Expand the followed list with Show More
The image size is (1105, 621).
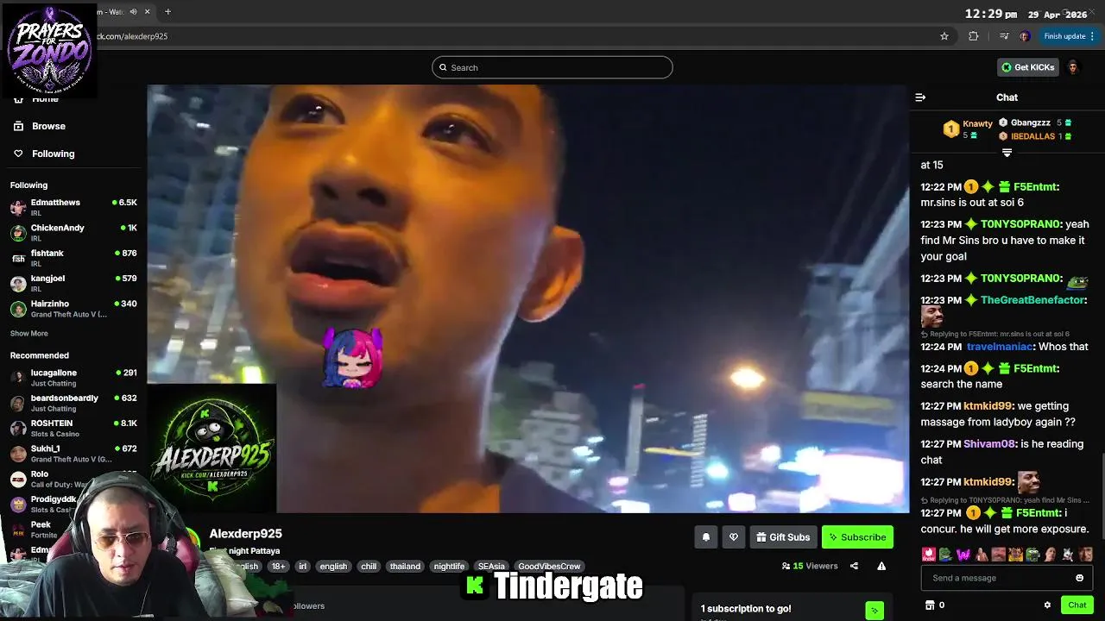[x=29, y=334]
